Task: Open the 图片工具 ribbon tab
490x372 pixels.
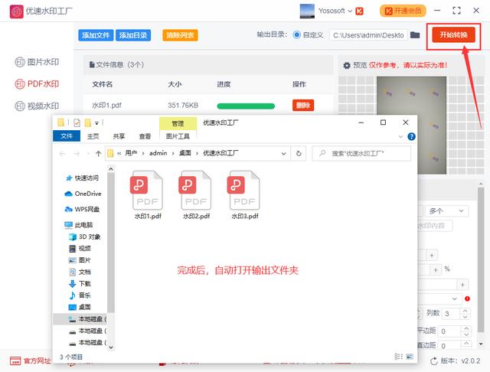Action: (x=178, y=136)
